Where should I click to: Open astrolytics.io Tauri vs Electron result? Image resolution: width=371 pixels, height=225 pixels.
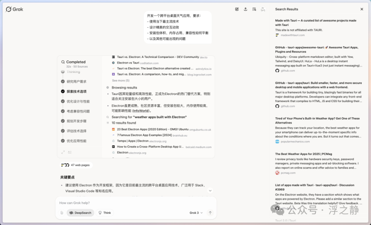click(155, 69)
